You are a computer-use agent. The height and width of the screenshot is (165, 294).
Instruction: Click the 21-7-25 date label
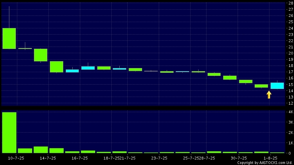(128, 158)
